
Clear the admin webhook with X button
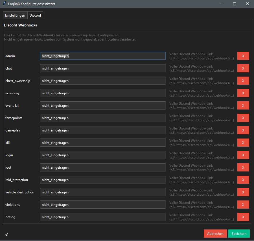243,56
